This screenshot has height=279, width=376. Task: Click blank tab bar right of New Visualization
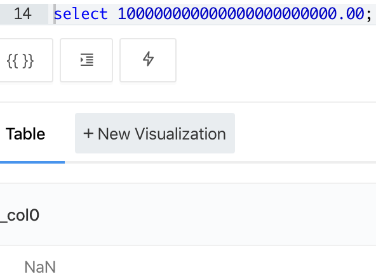coord(305,133)
